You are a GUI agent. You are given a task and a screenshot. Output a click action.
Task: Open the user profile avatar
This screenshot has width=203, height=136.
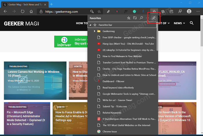(x=189, y=11)
